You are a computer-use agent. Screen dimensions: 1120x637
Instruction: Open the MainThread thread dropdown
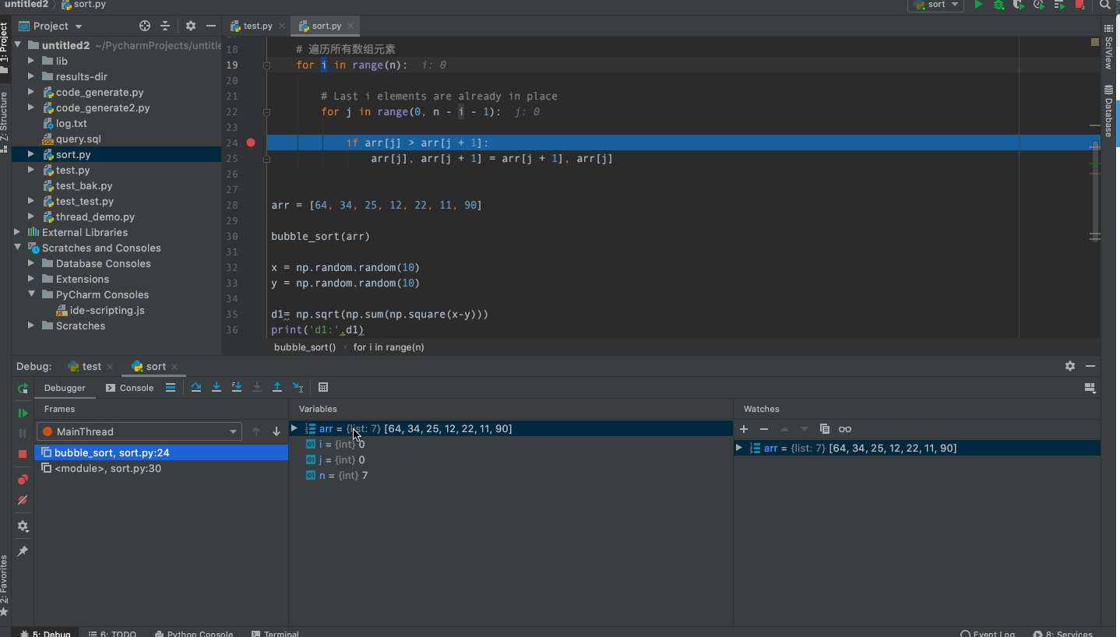click(x=139, y=431)
